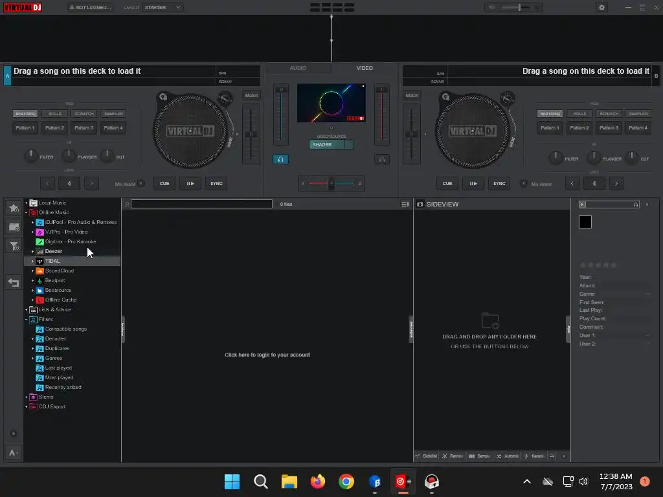Screen dimensions: 663x497
Task: Select right deck SCRATCH pad mode
Action: pyautogui.click(x=609, y=114)
